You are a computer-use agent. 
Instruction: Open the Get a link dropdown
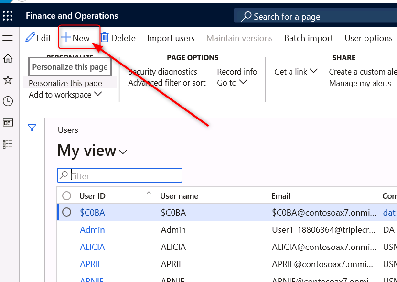click(296, 72)
